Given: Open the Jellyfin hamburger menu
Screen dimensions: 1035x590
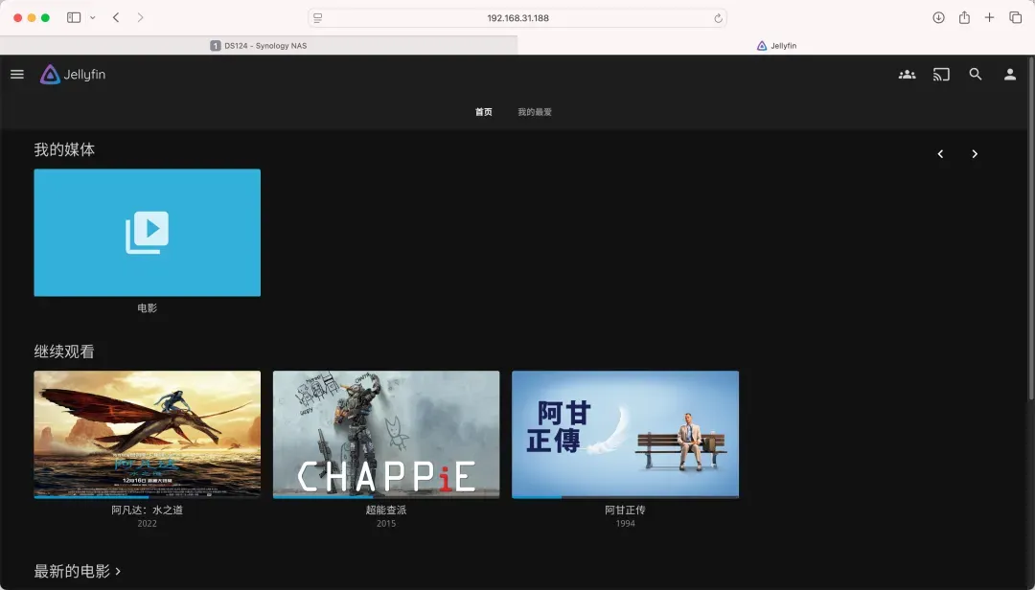Looking at the screenshot, I should (x=17, y=75).
